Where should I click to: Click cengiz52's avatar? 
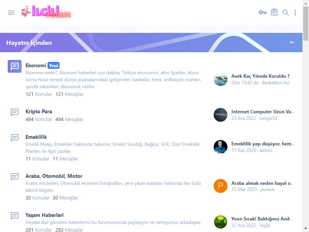pos(221,115)
